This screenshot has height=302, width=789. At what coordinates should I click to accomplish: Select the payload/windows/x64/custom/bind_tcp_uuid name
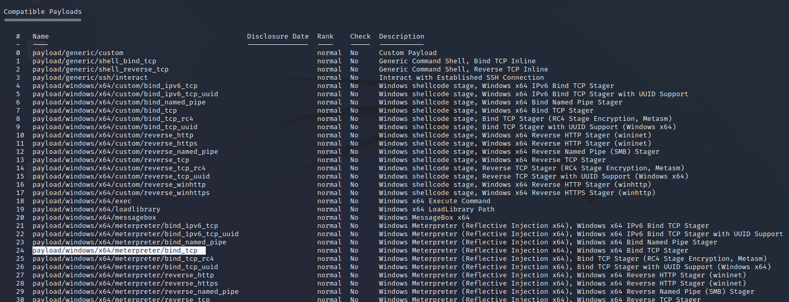pos(115,127)
